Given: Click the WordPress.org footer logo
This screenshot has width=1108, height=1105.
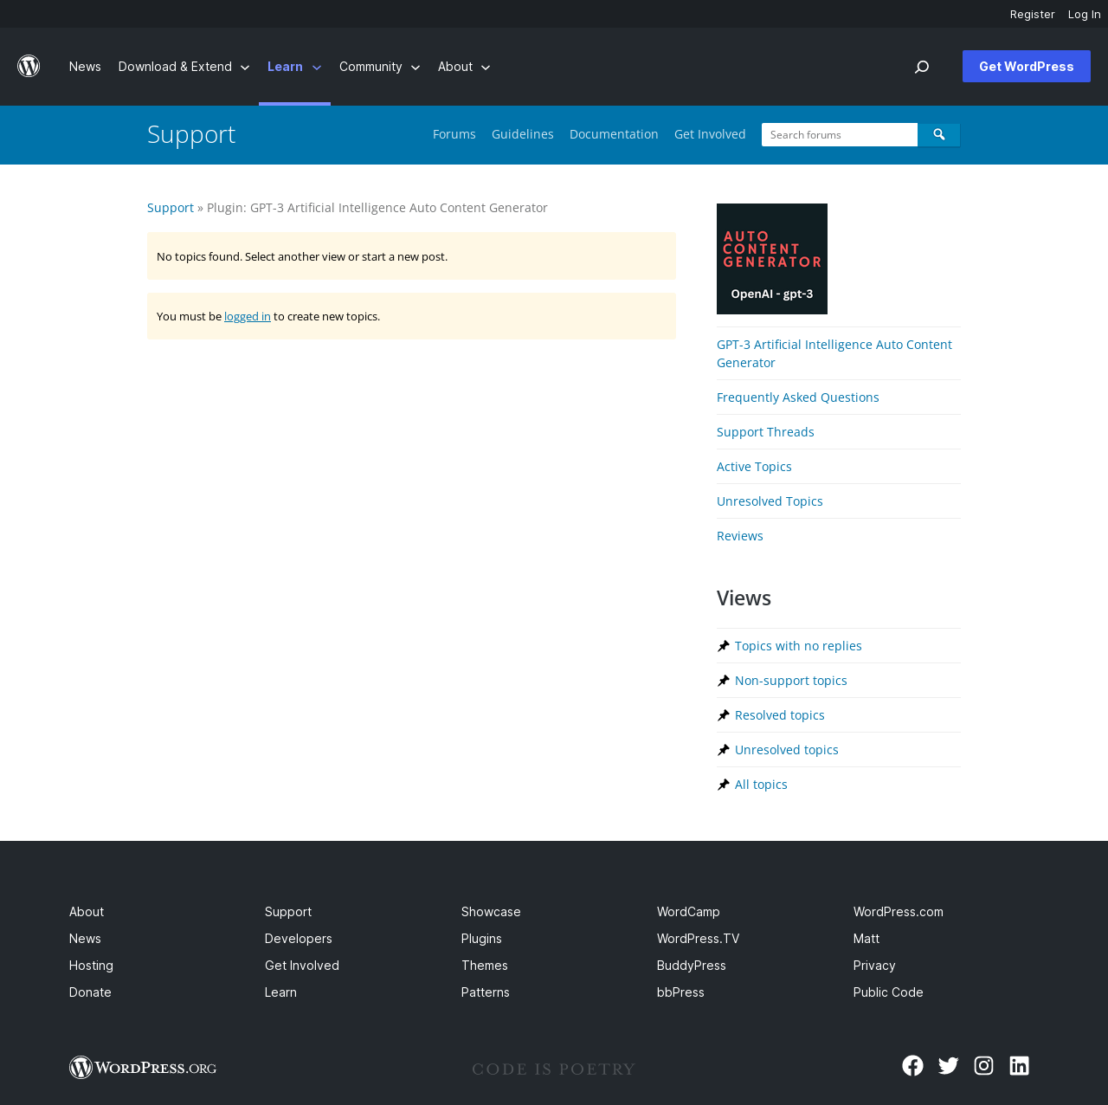Looking at the screenshot, I should 143,1067.
